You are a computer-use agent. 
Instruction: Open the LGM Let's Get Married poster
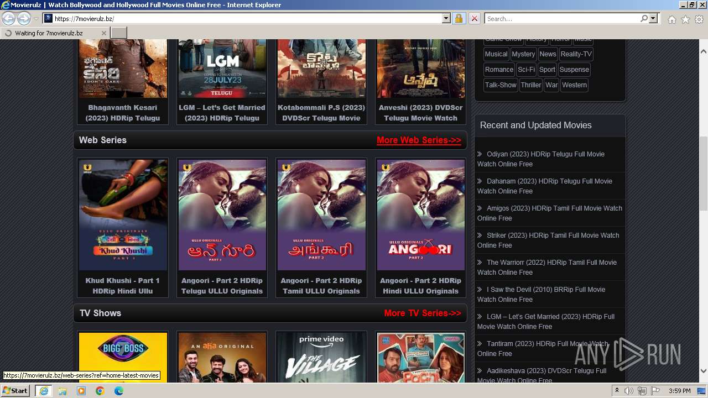222,69
